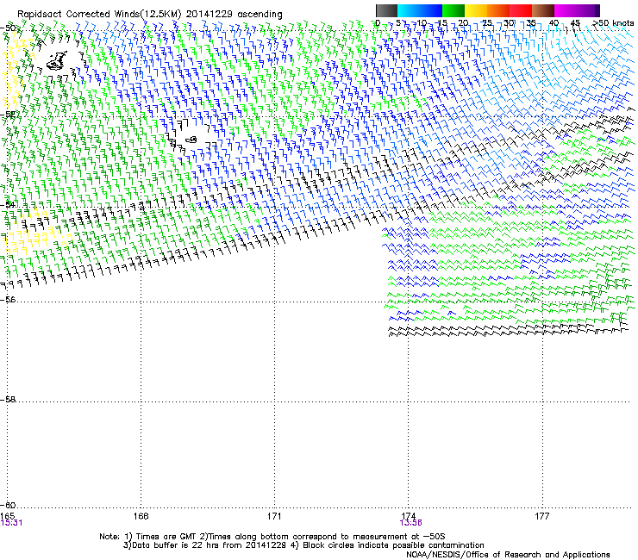Screen dimensions: 638x560
Task: Click the -58 latitude axis label
Action: coord(7,400)
